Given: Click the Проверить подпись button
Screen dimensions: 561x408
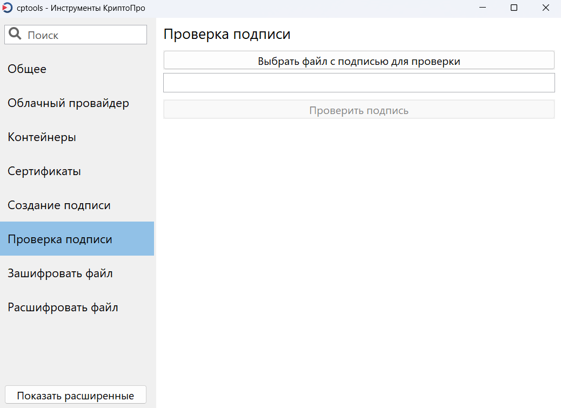Looking at the screenshot, I should 358,109.
